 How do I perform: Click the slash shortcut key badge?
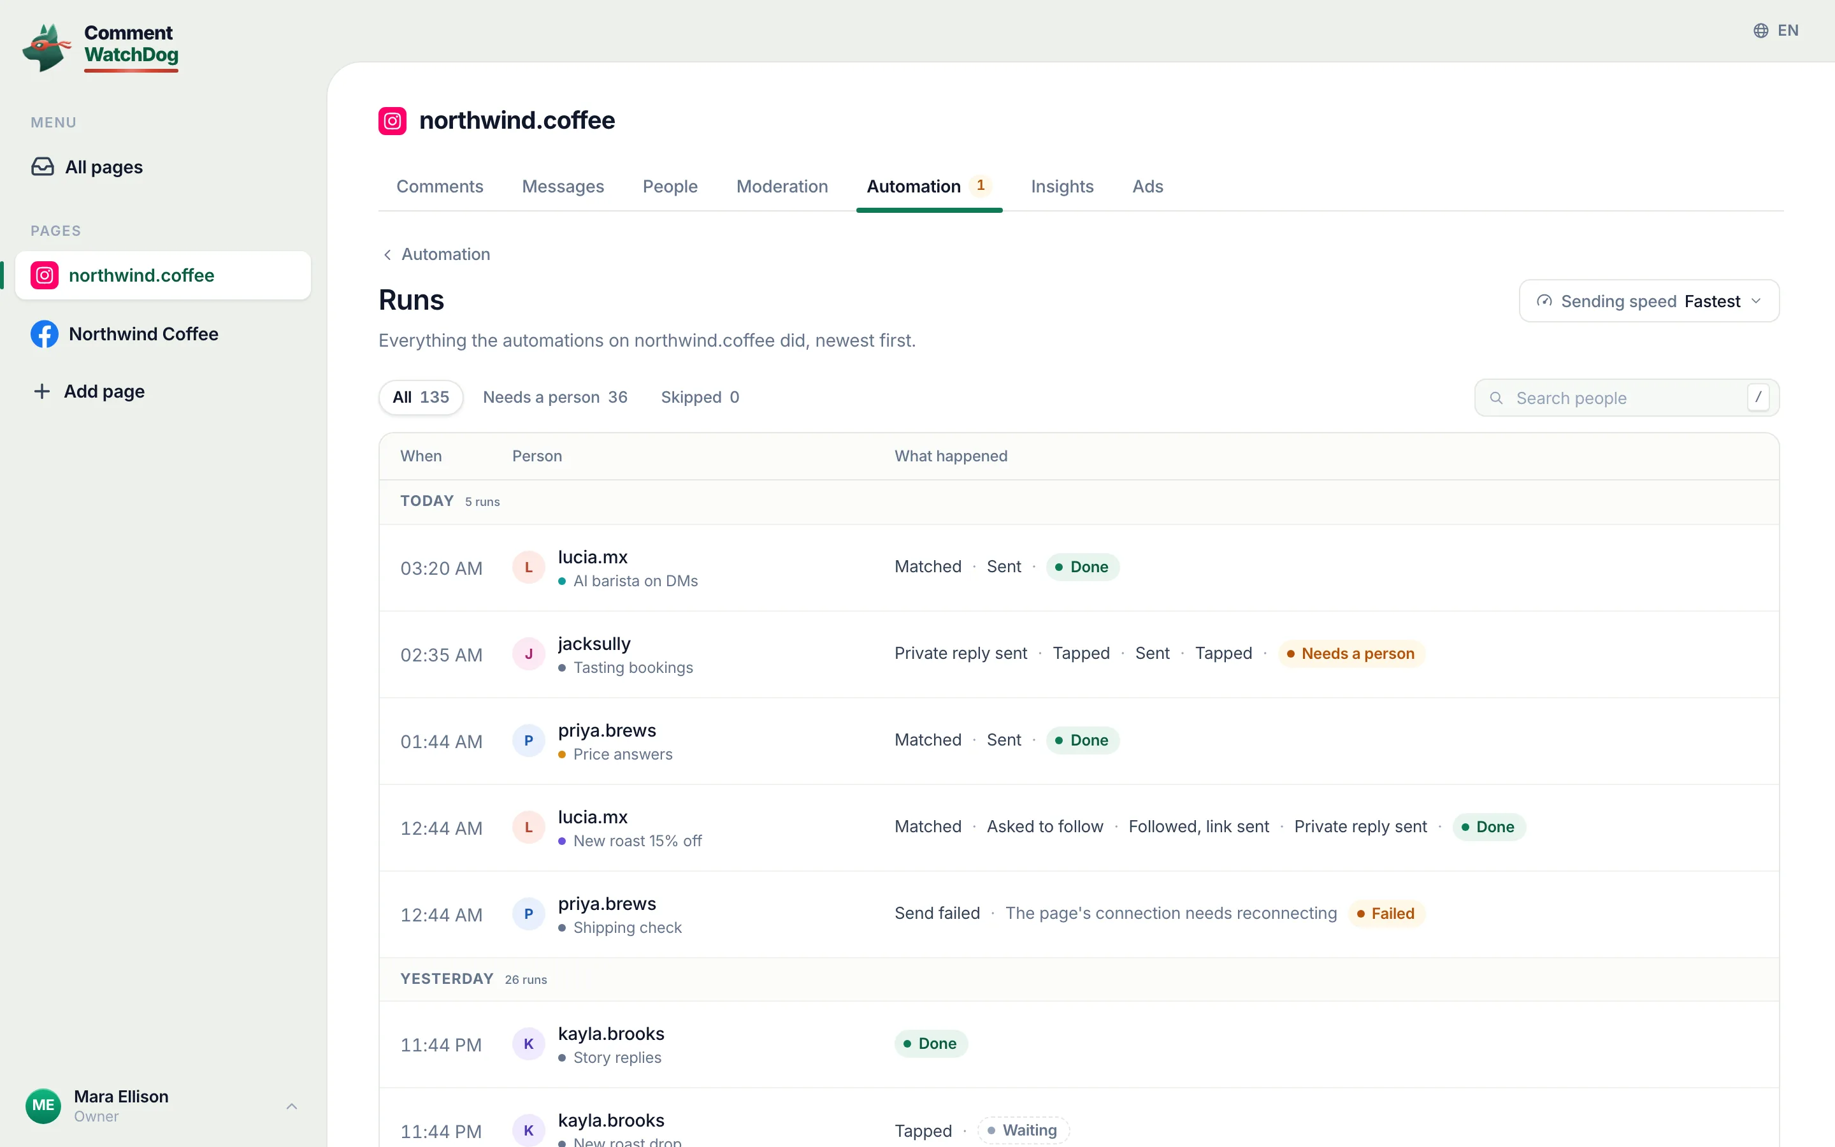coord(1758,398)
